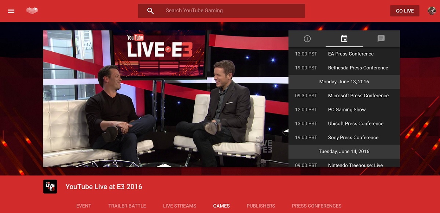The image size is (440, 213).
Task: Click the Tuesday, June 14, 2016 header
Action: 344,151
